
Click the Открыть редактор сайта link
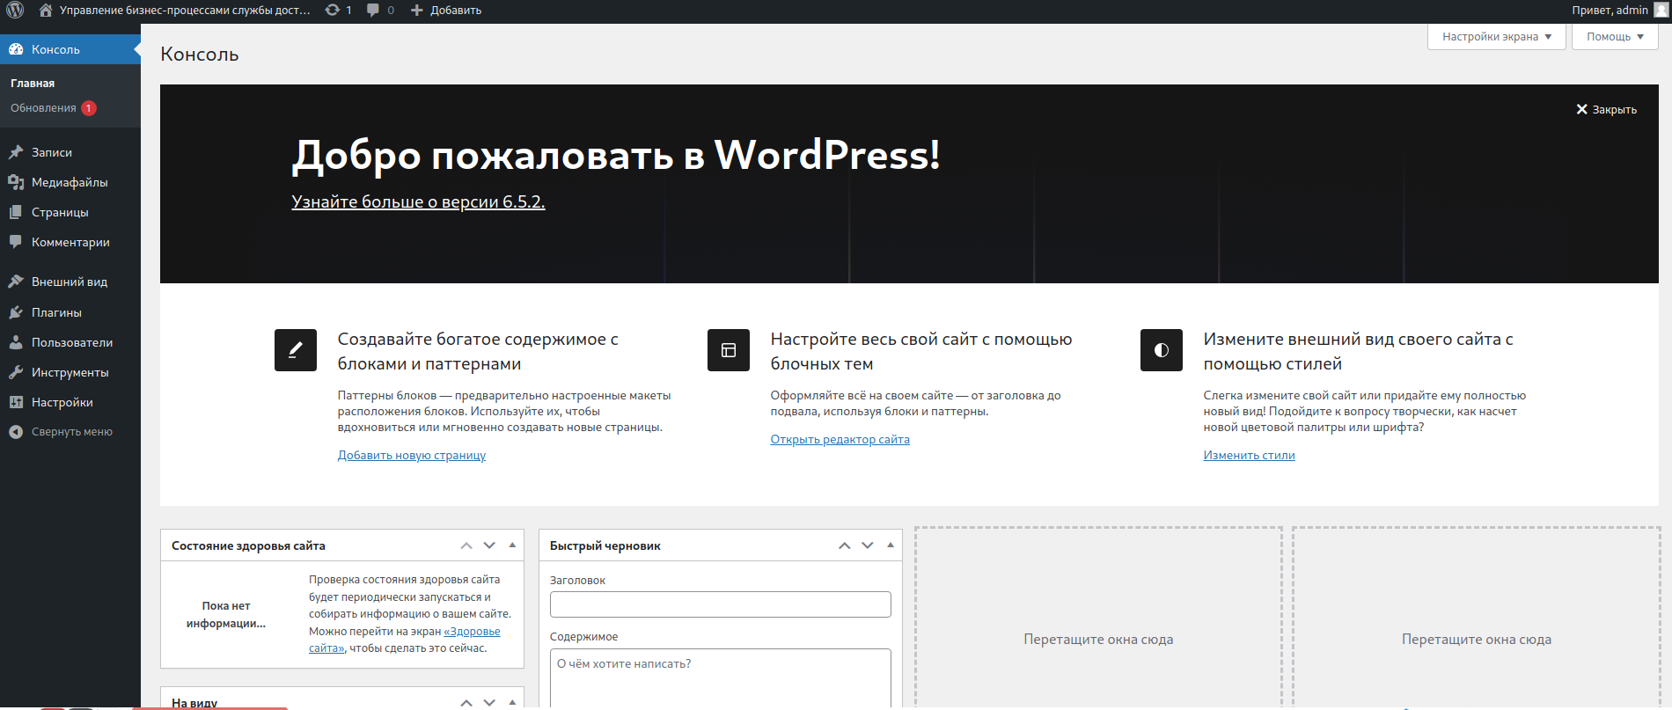pos(840,439)
